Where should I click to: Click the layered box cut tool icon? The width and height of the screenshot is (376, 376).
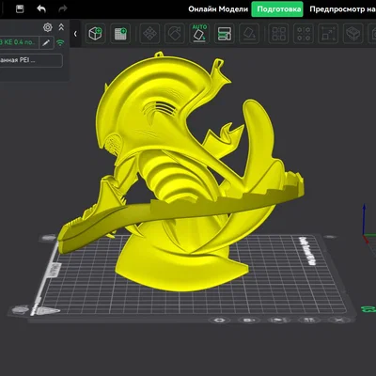pyautogui.click(x=353, y=34)
